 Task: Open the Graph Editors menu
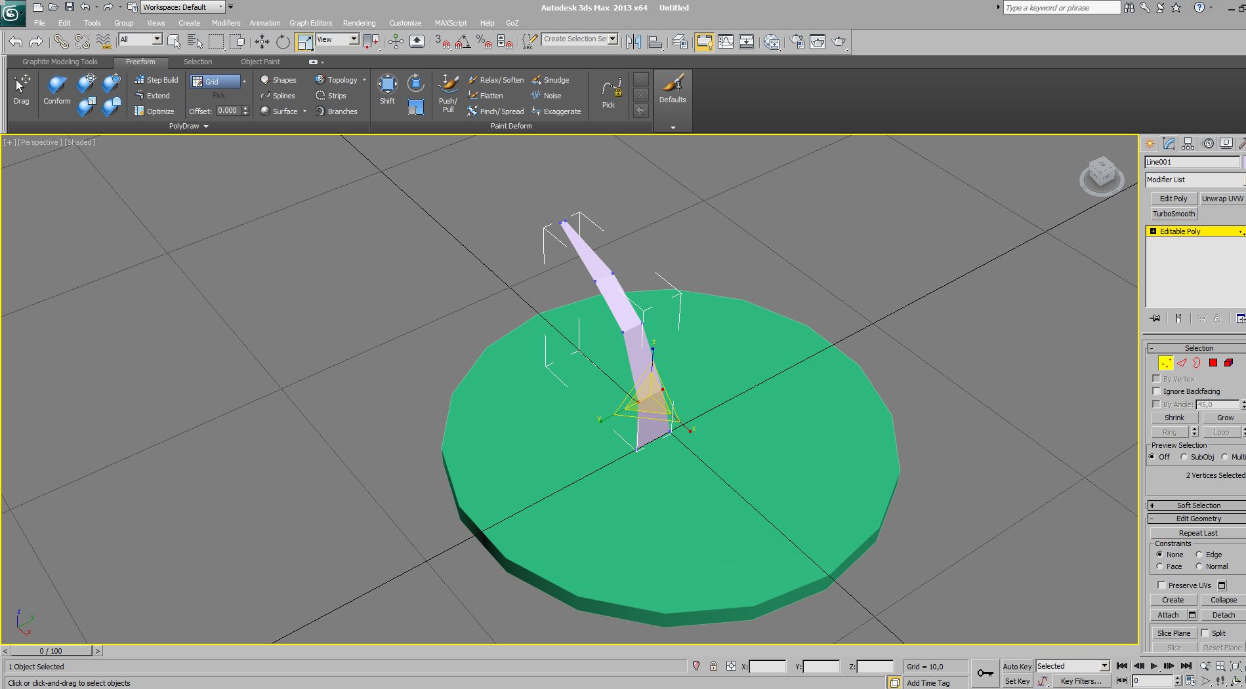310,23
